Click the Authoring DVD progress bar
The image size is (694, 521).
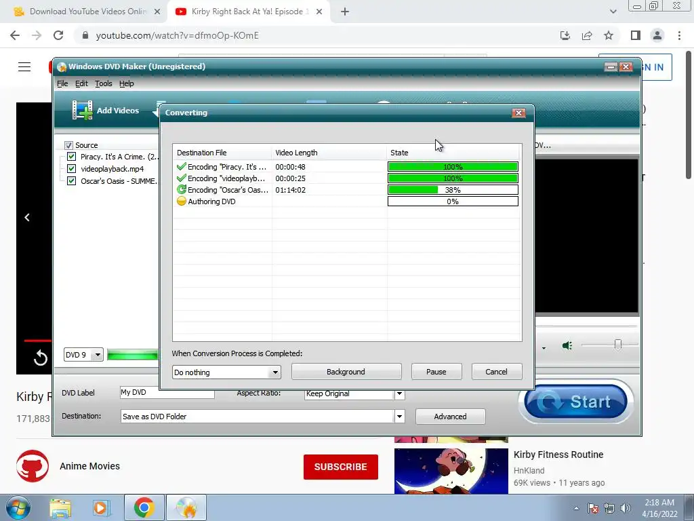tap(453, 201)
